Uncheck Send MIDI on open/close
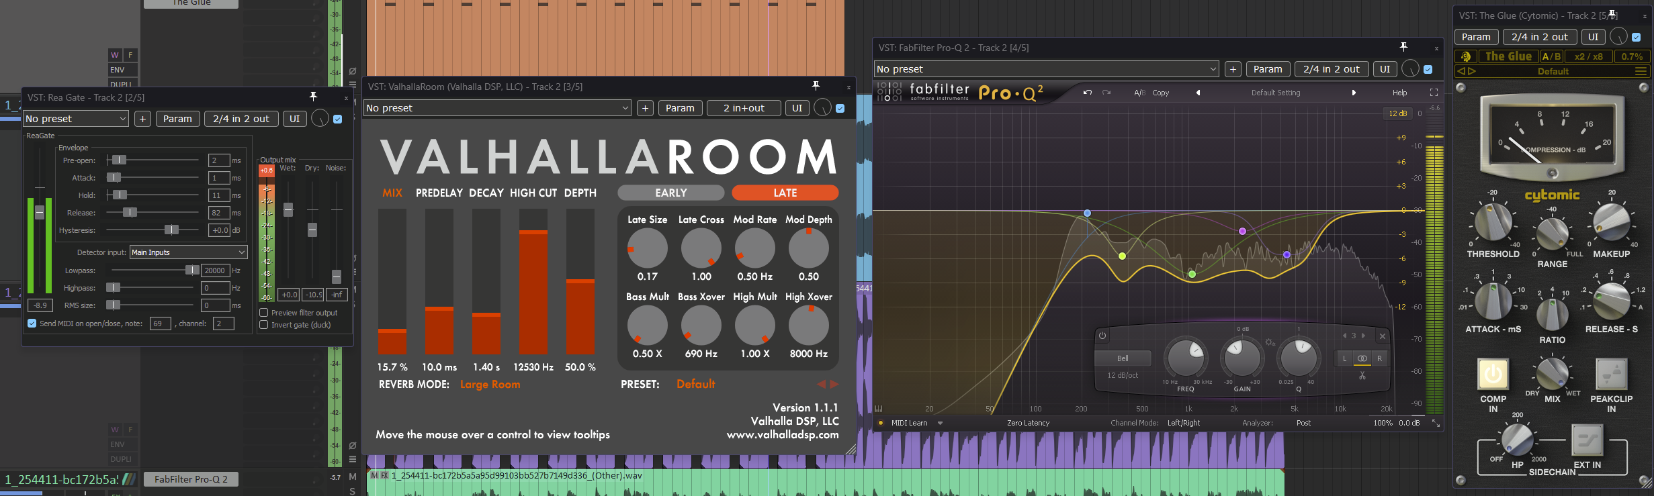Image resolution: width=1654 pixels, height=496 pixels. (x=32, y=324)
